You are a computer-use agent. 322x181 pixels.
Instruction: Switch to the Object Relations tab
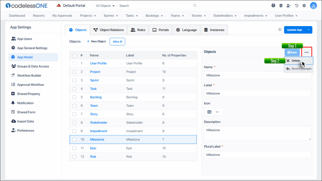(108, 30)
